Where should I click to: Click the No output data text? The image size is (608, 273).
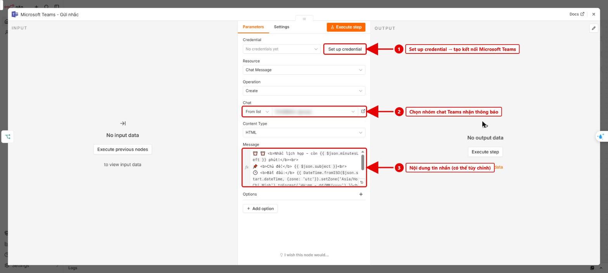(485, 138)
